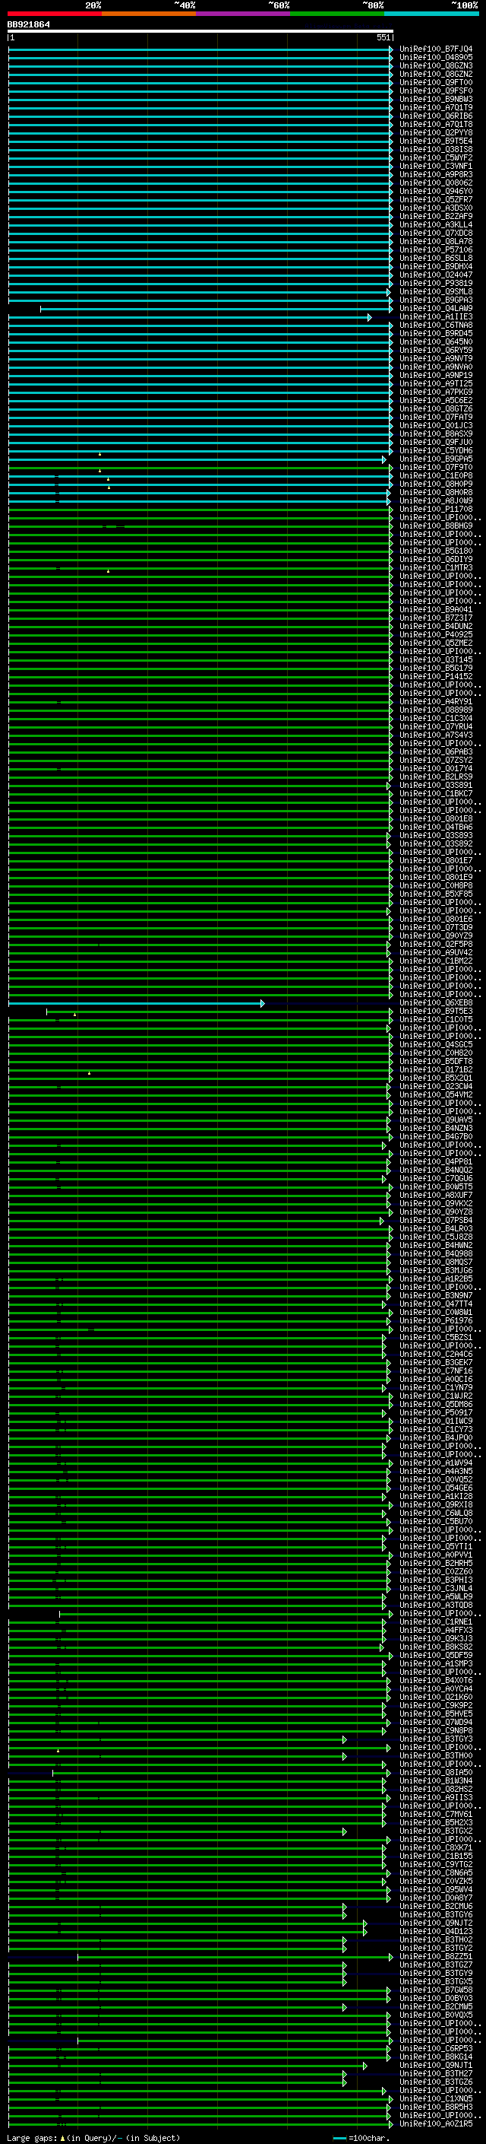Click sequence label UniRef100_Q8MQS7

(x=436, y=1263)
